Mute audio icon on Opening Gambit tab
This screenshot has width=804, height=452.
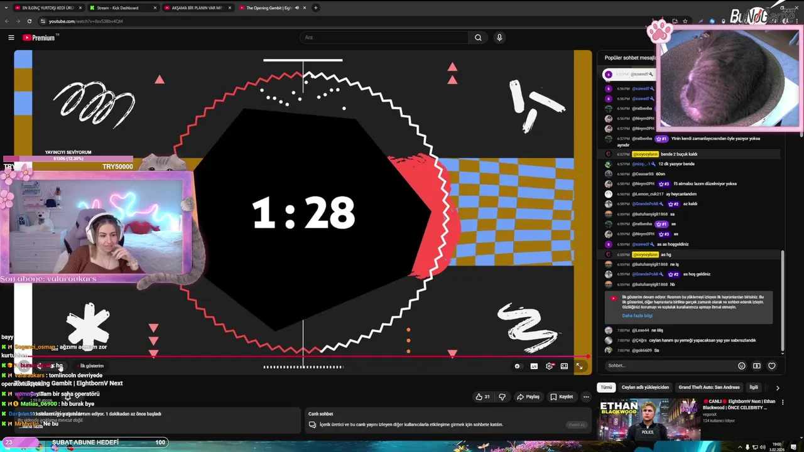tap(296, 8)
